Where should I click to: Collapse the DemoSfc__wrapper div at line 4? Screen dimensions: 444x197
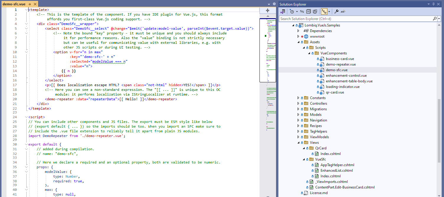pyautogui.click(x=26, y=24)
